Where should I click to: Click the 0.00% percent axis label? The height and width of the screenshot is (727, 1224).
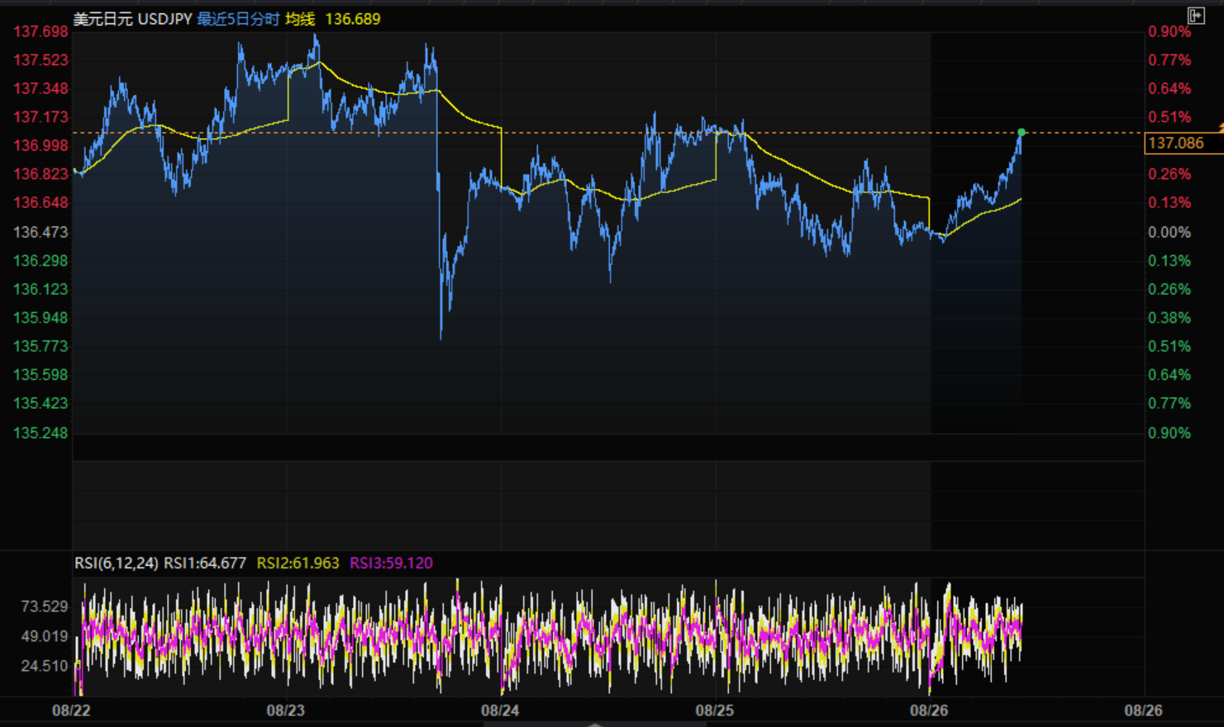1169,233
